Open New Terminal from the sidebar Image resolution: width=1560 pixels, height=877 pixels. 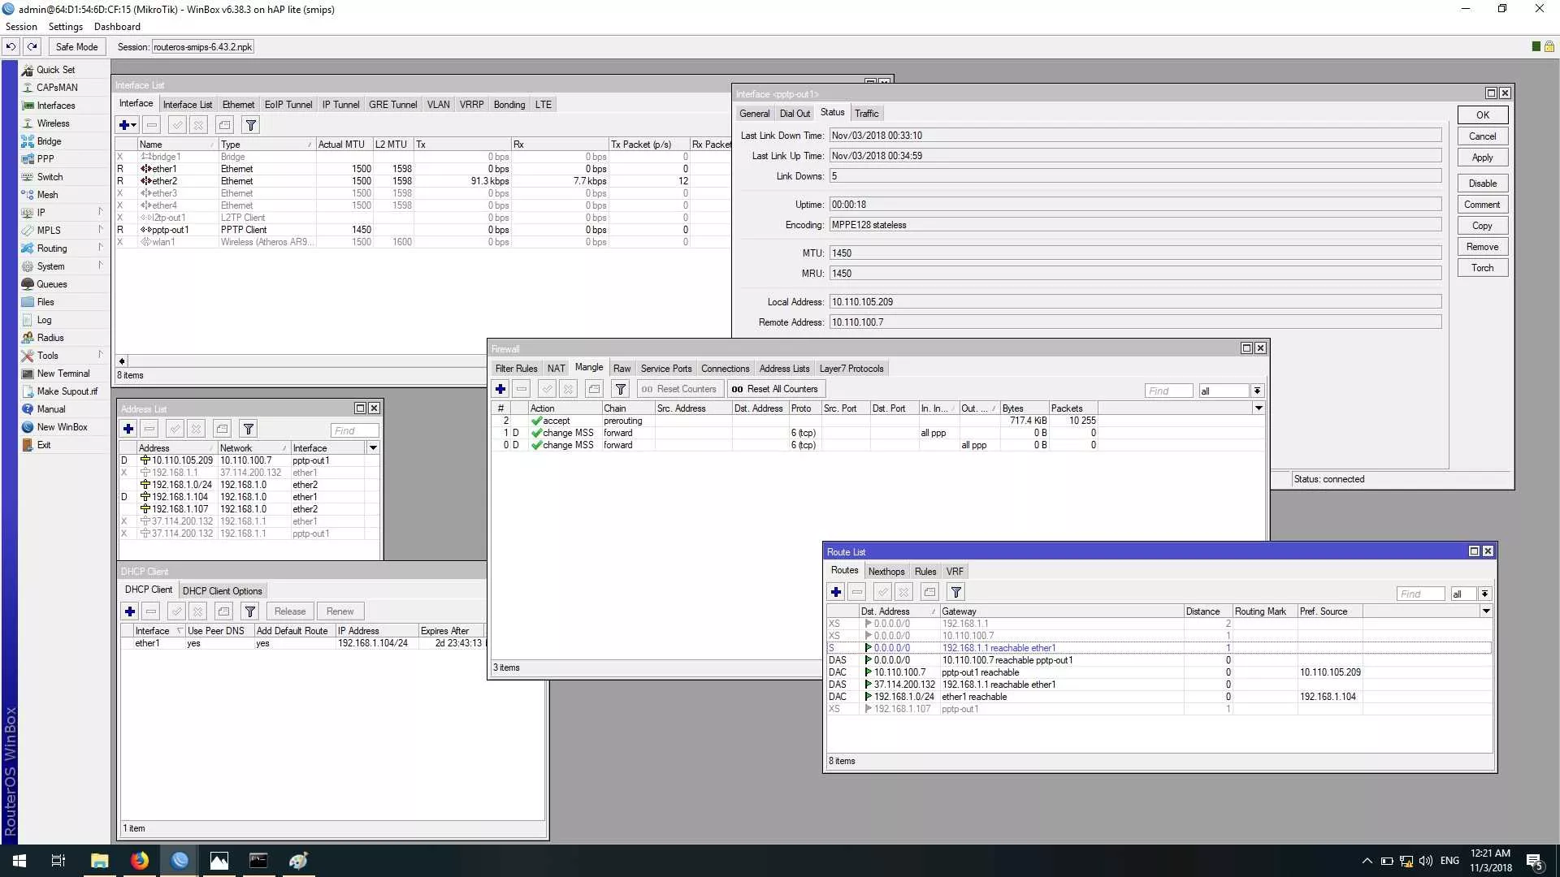63,374
